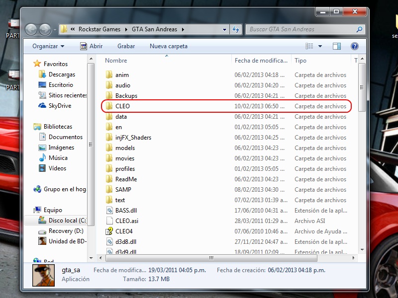Go back with the Back arrow button
Image resolution: width=398 pixels, height=298 pixels.
pos(31,30)
